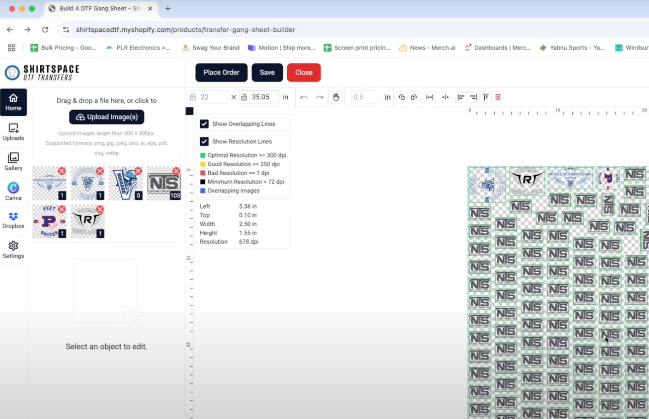This screenshot has width=649, height=419.
Task: Open Dashboards Merc bookmark
Action: (x=498, y=48)
